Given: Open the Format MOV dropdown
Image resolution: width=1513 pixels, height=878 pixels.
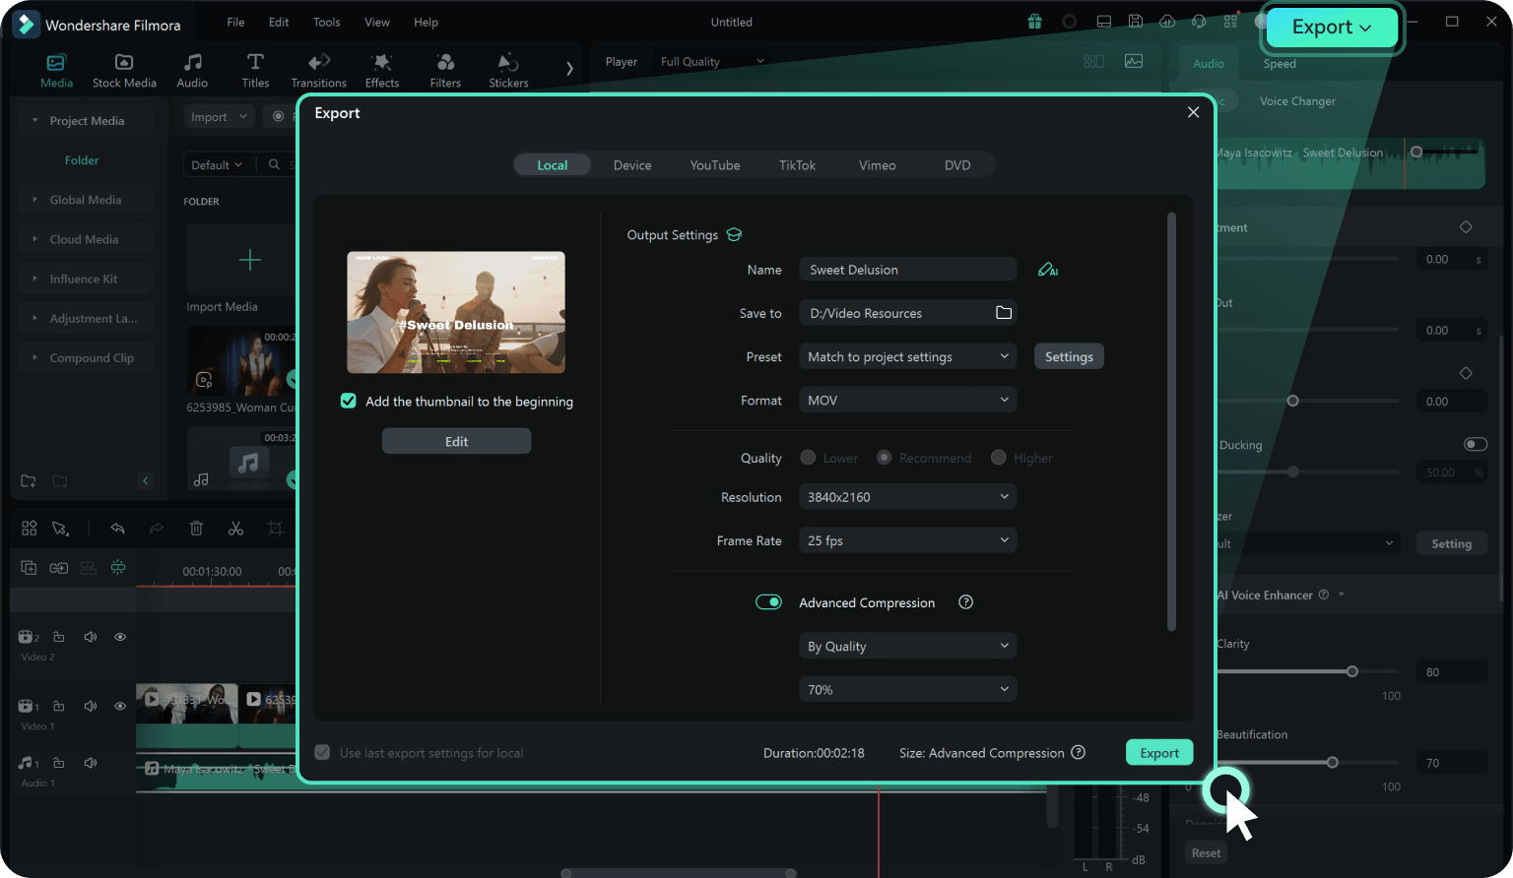Looking at the screenshot, I should click(x=907, y=400).
